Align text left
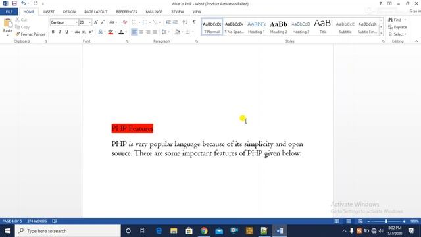 point(134,32)
